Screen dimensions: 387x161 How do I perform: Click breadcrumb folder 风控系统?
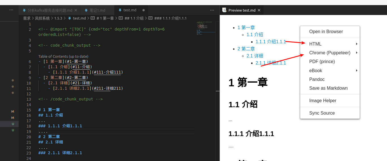(42, 18)
